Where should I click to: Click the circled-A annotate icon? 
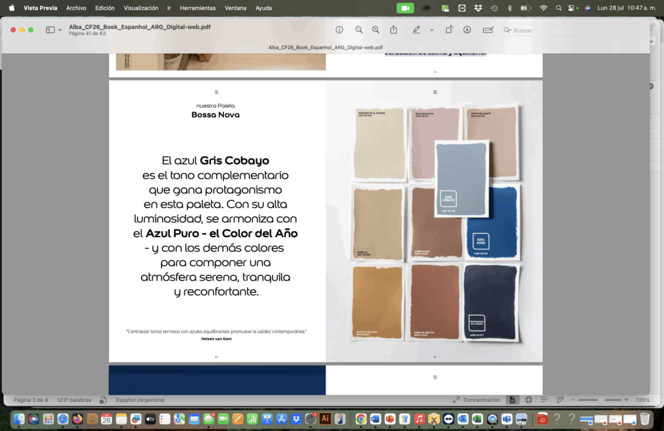click(x=467, y=30)
